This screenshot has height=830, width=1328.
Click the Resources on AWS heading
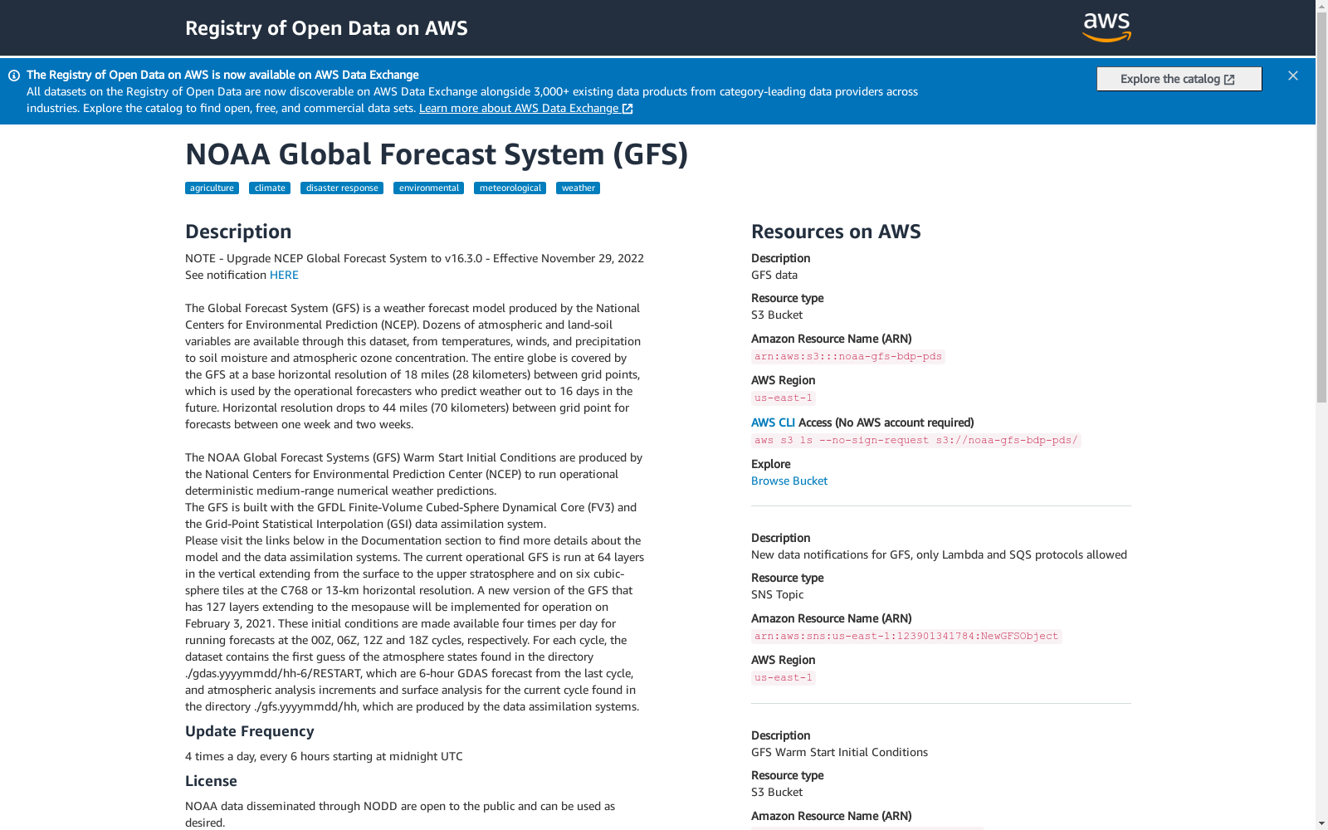coord(836,232)
